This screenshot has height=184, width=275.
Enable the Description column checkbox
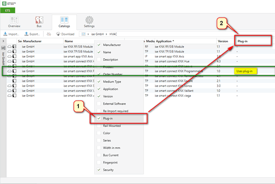[x=99, y=59]
